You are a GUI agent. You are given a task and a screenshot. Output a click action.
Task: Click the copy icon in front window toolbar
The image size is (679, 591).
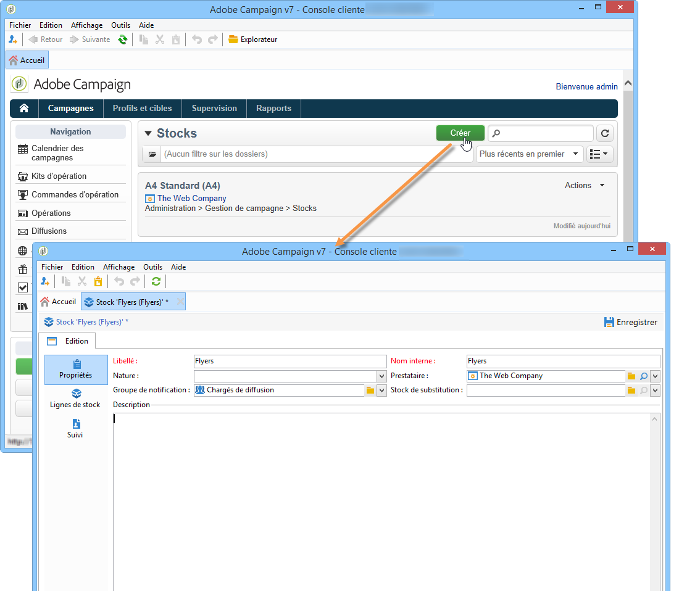pyautogui.click(x=66, y=282)
